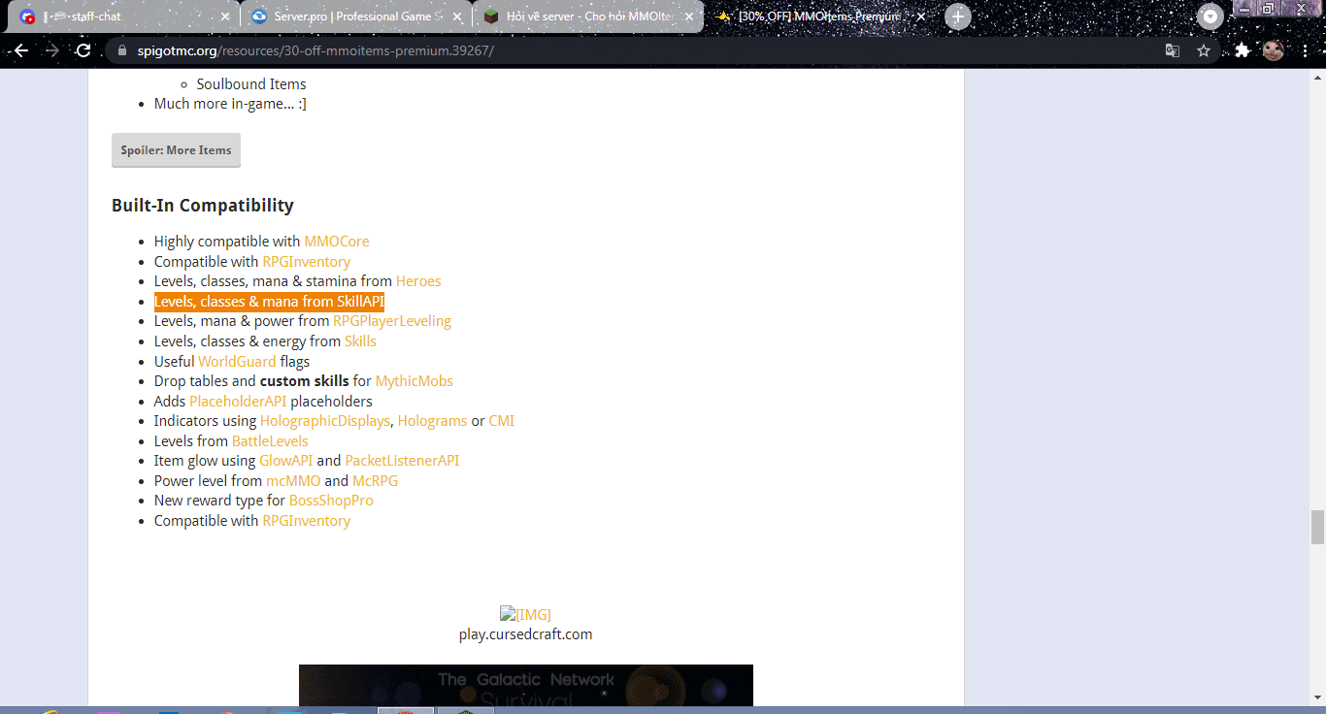This screenshot has width=1326, height=714.
Task: Click the 'Built-In Compatibility' heading
Action: (203, 206)
